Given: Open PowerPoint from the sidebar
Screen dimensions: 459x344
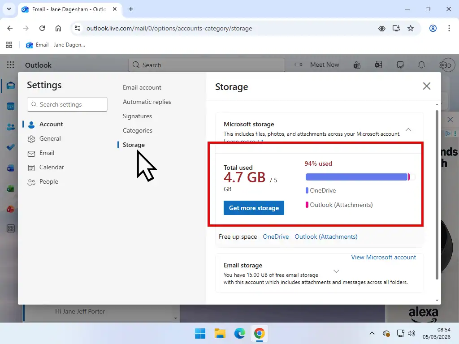Looking at the screenshot, I should (10, 209).
